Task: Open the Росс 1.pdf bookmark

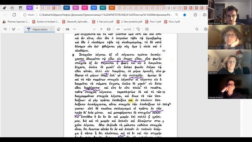Action: coord(153,22)
